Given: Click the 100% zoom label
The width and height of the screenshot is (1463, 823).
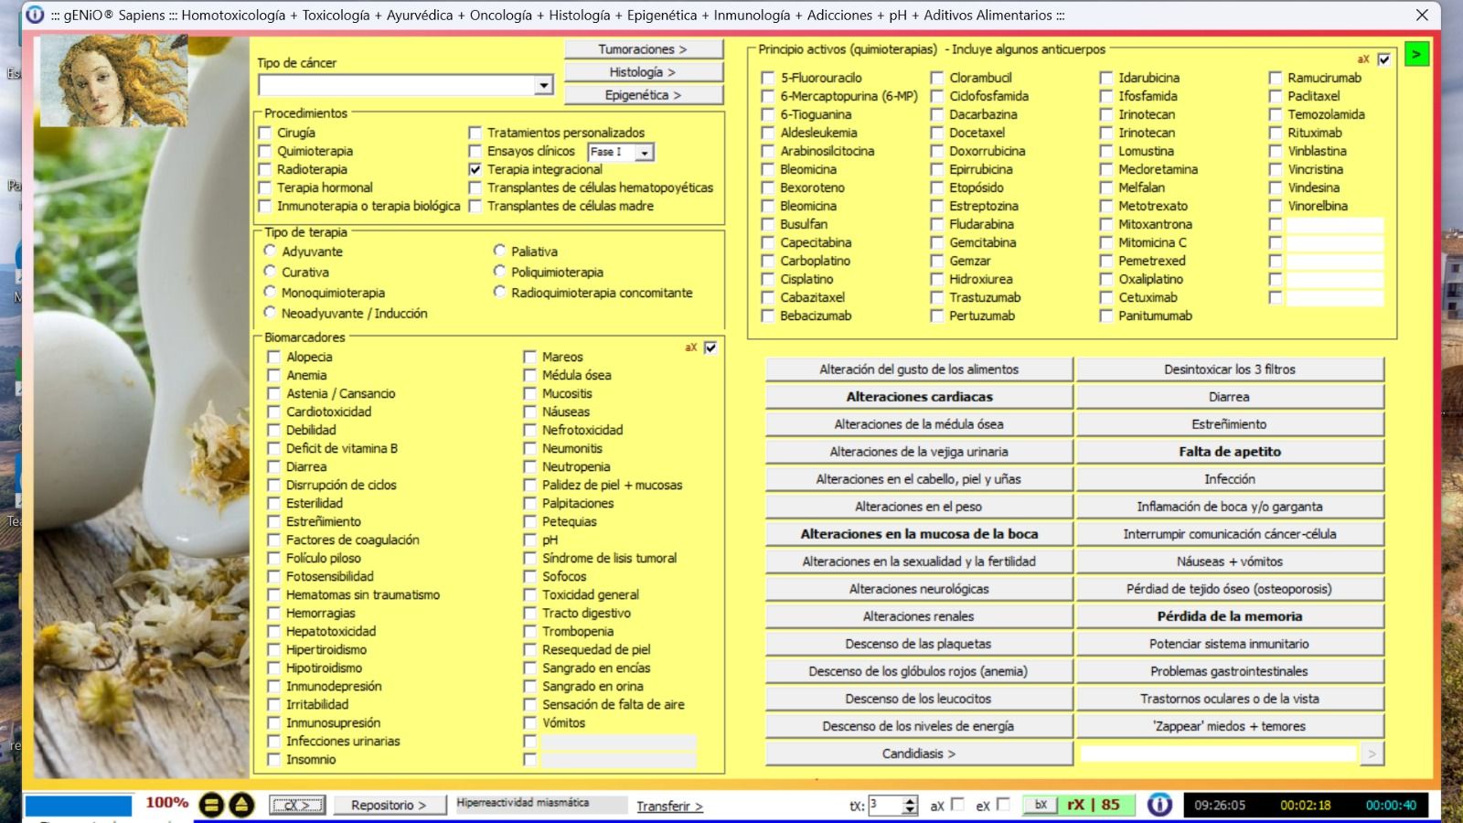Looking at the screenshot, I should [166, 803].
